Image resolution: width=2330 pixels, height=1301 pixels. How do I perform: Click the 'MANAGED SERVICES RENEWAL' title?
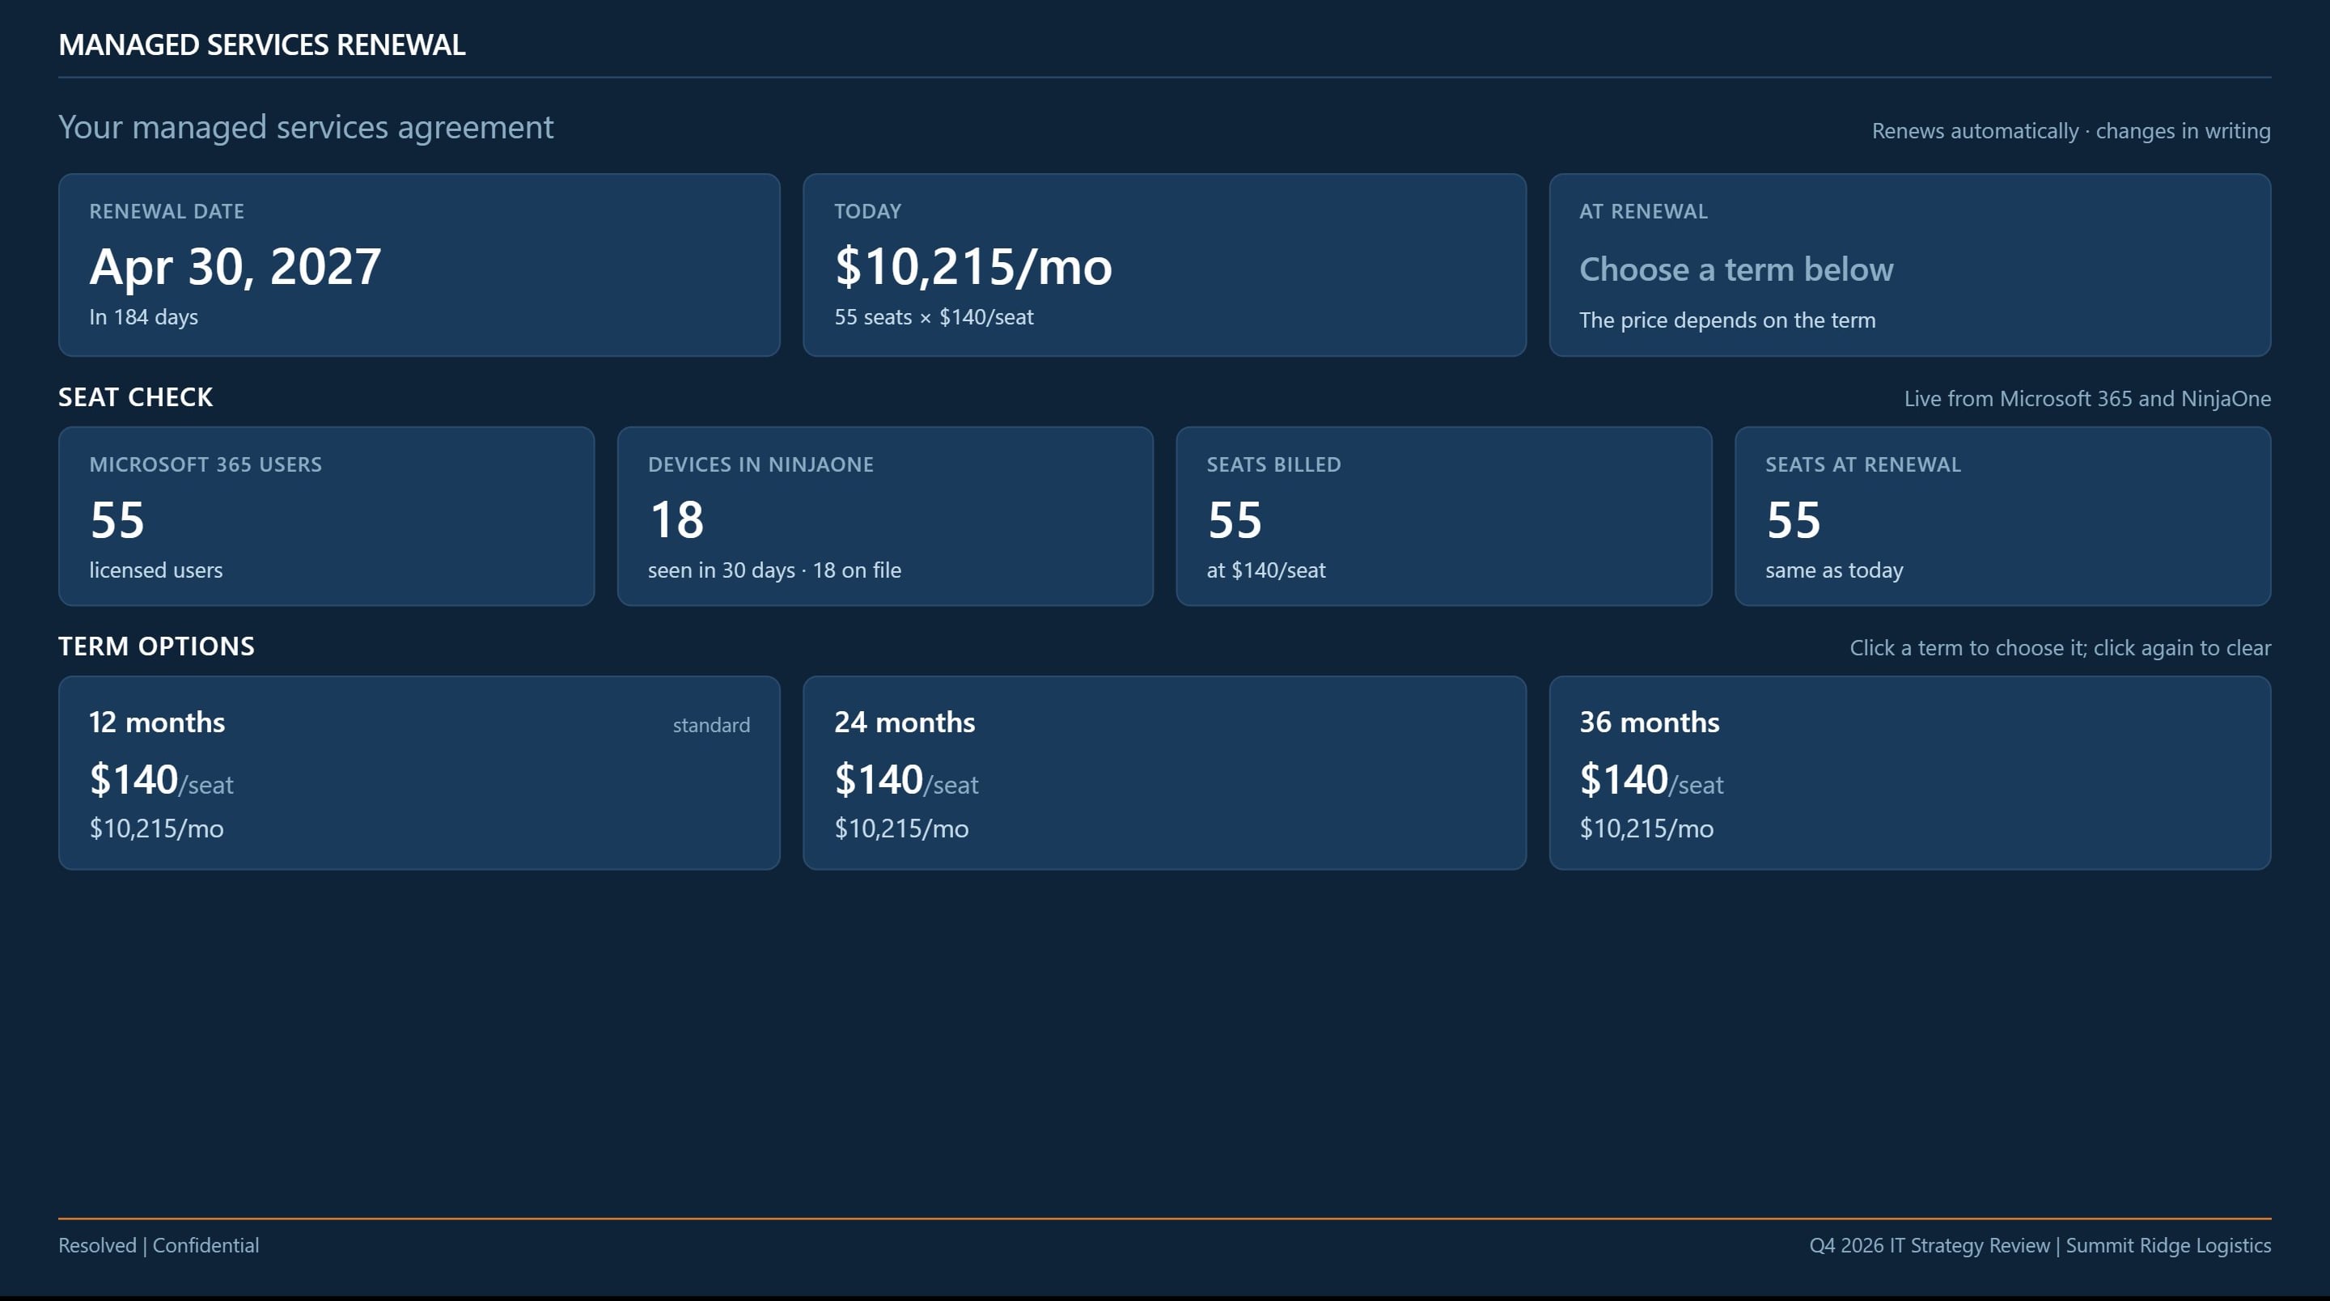pos(261,44)
